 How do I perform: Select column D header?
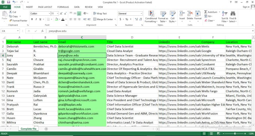[x=132, y=37]
